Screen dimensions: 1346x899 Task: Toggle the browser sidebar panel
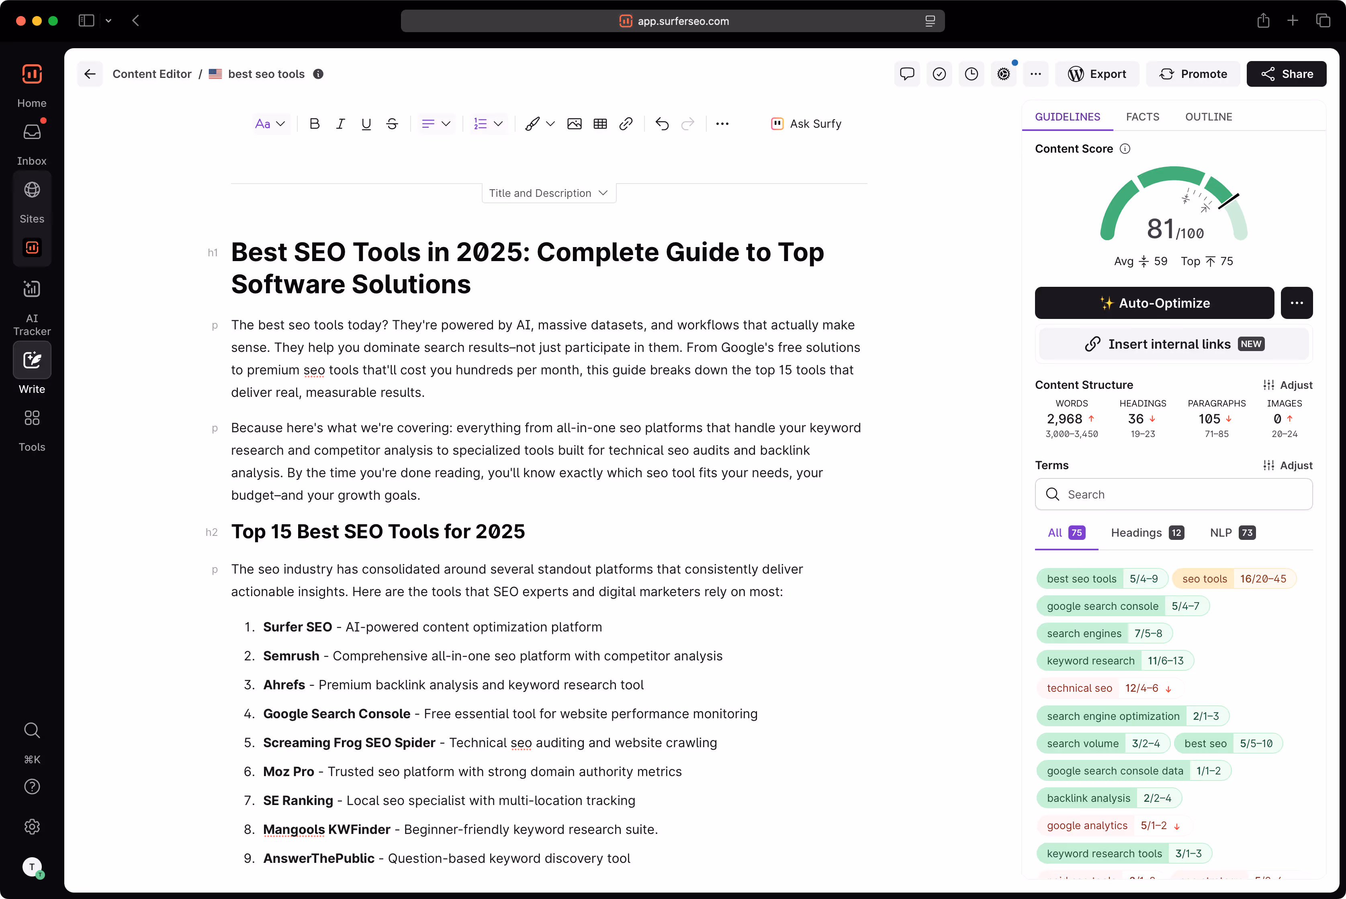click(x=86, y=20)
